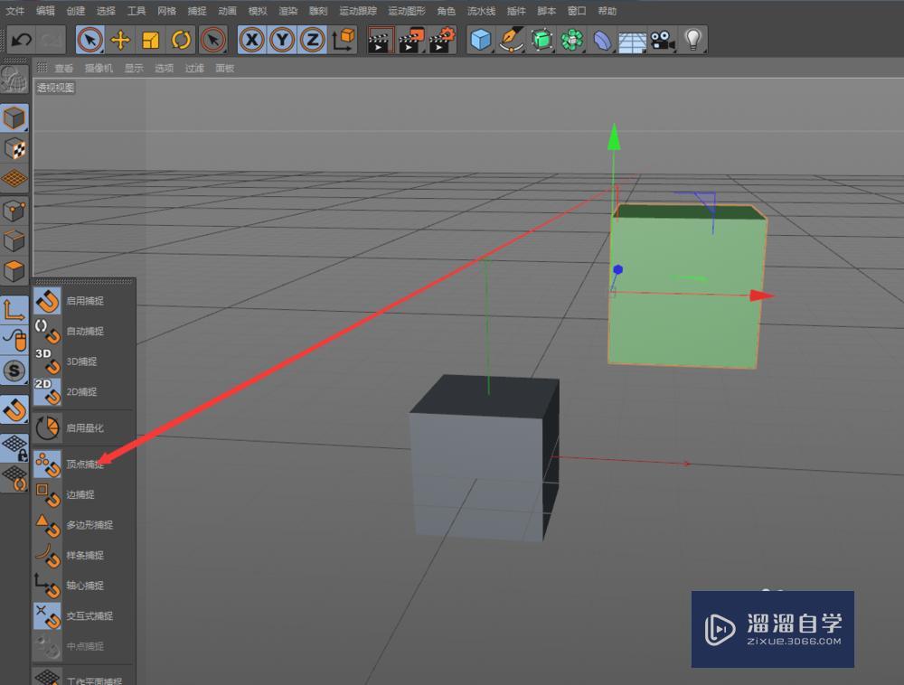This screenshot has width=904, height=685.
Task: Select the Rotate tool icon
Action: (x=181, y=40)
